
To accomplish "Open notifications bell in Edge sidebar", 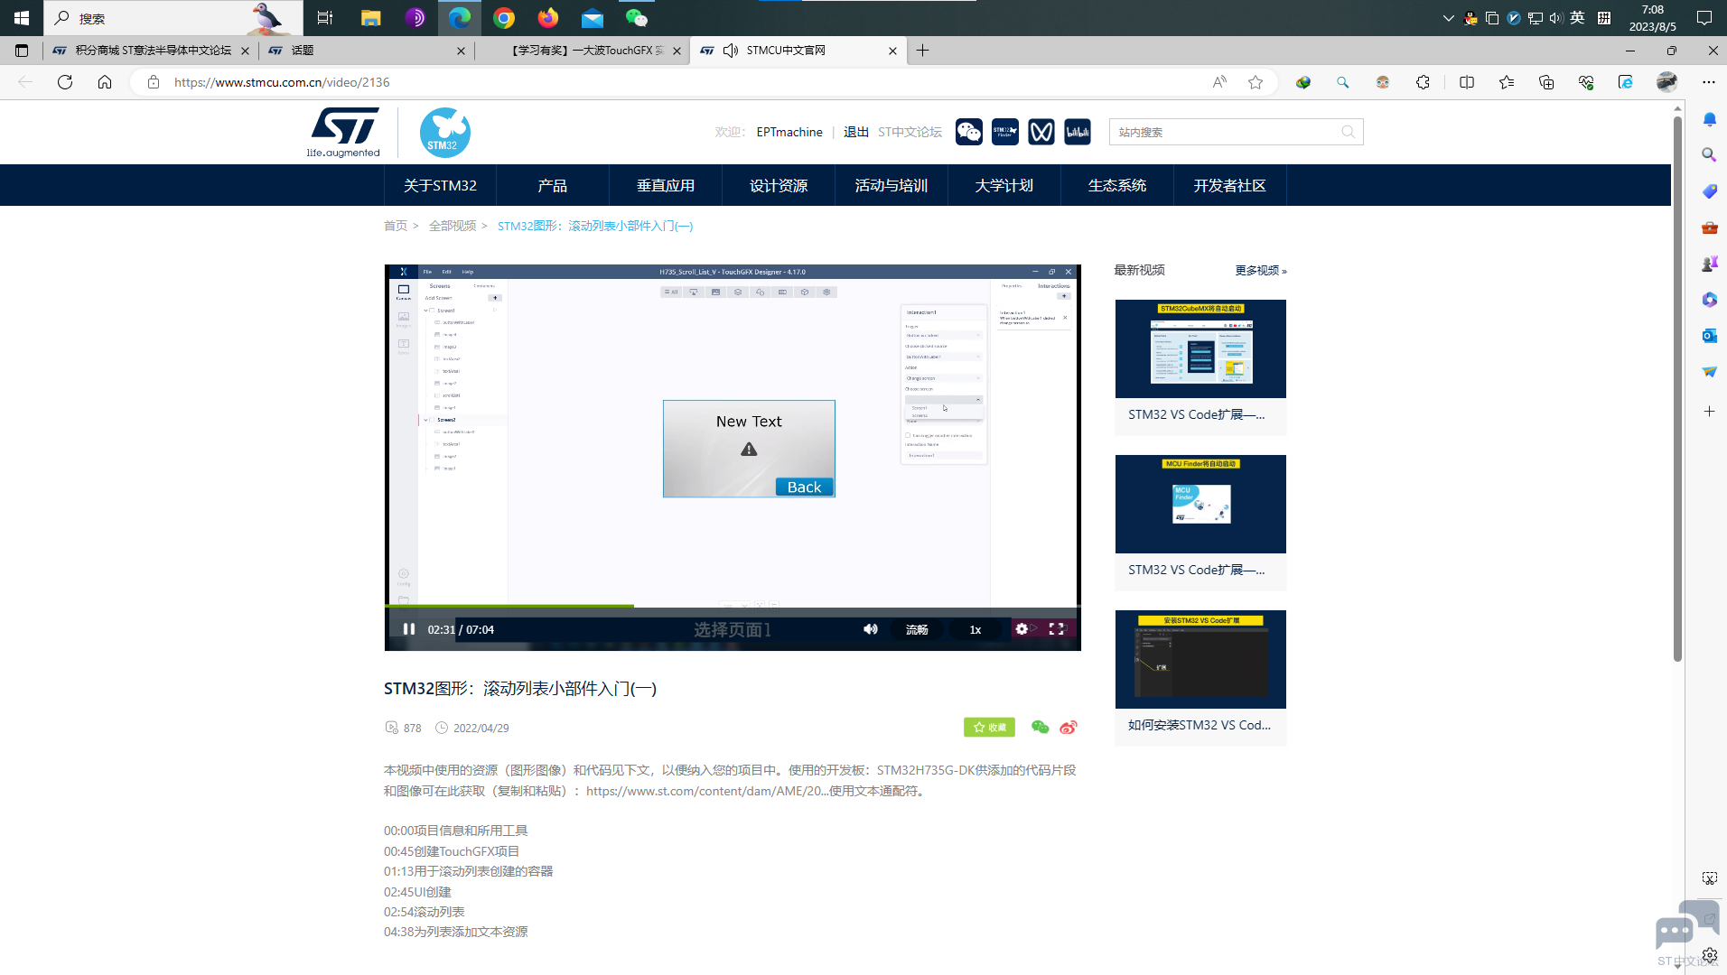I will (x=1710, y=119).
